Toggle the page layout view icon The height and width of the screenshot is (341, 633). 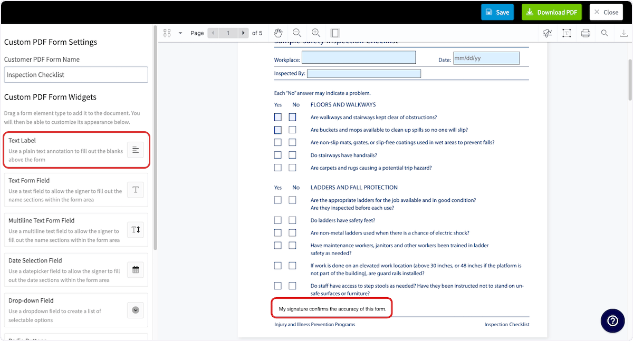pos(335,33)
